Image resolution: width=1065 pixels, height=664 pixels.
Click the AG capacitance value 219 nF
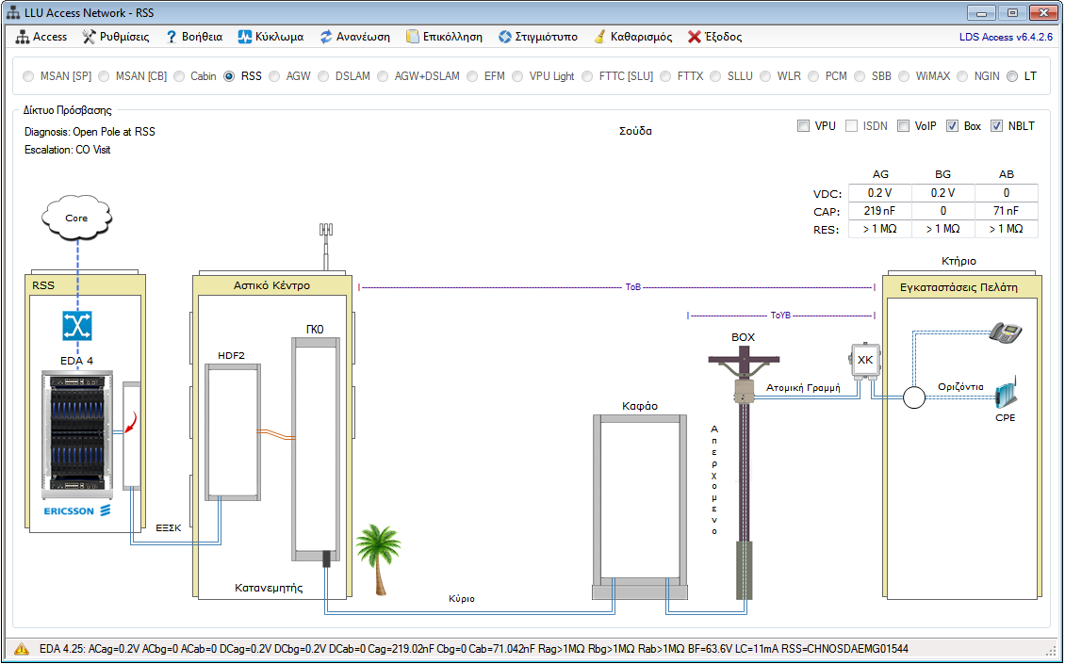(x=880, y=211)
